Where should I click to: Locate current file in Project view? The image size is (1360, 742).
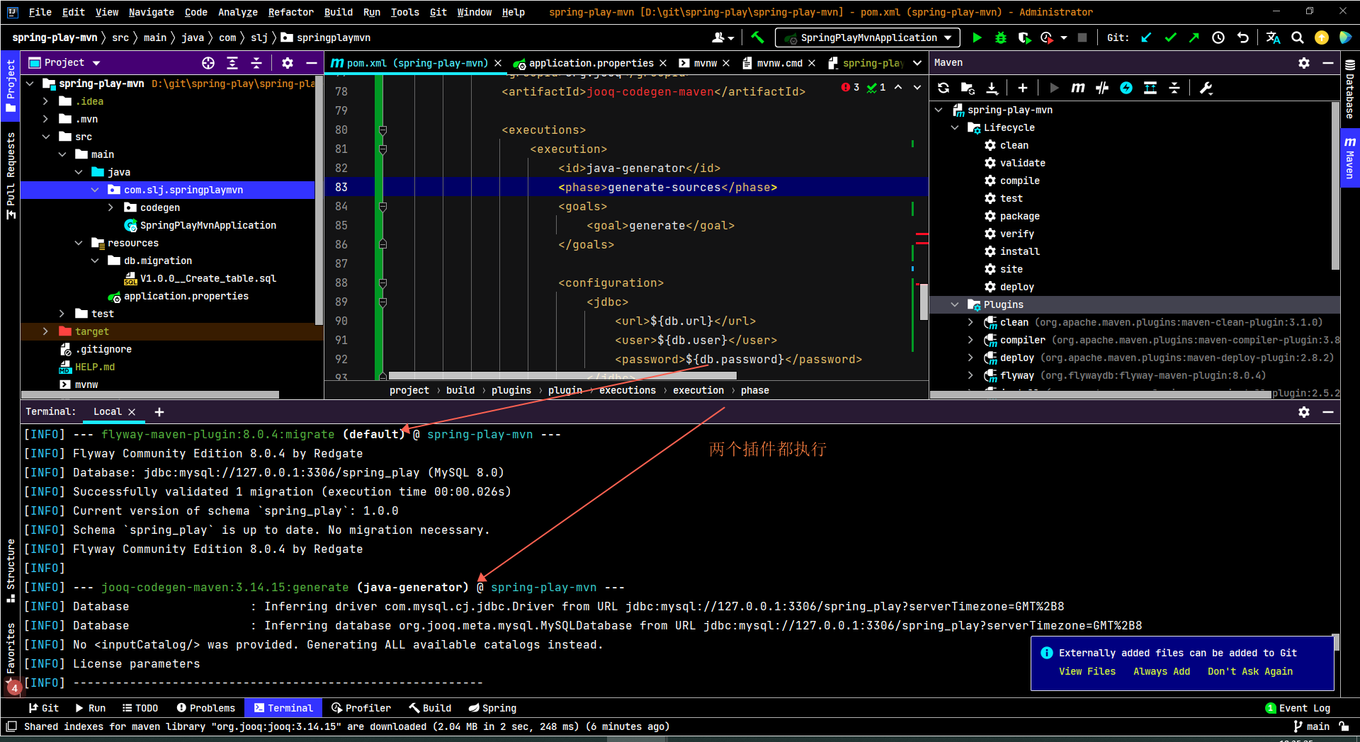pos(208,63)
